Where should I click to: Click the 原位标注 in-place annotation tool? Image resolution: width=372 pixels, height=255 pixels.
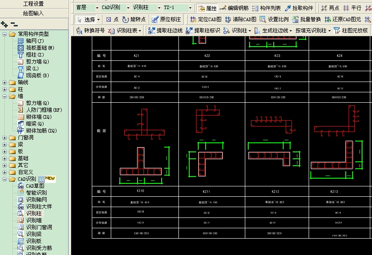(x=166, y=19)
